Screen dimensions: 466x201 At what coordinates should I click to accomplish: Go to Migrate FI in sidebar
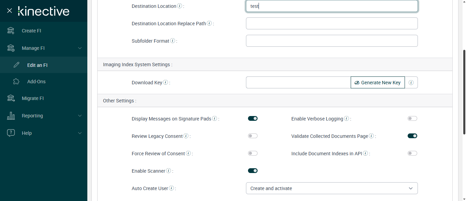point(33,98)
